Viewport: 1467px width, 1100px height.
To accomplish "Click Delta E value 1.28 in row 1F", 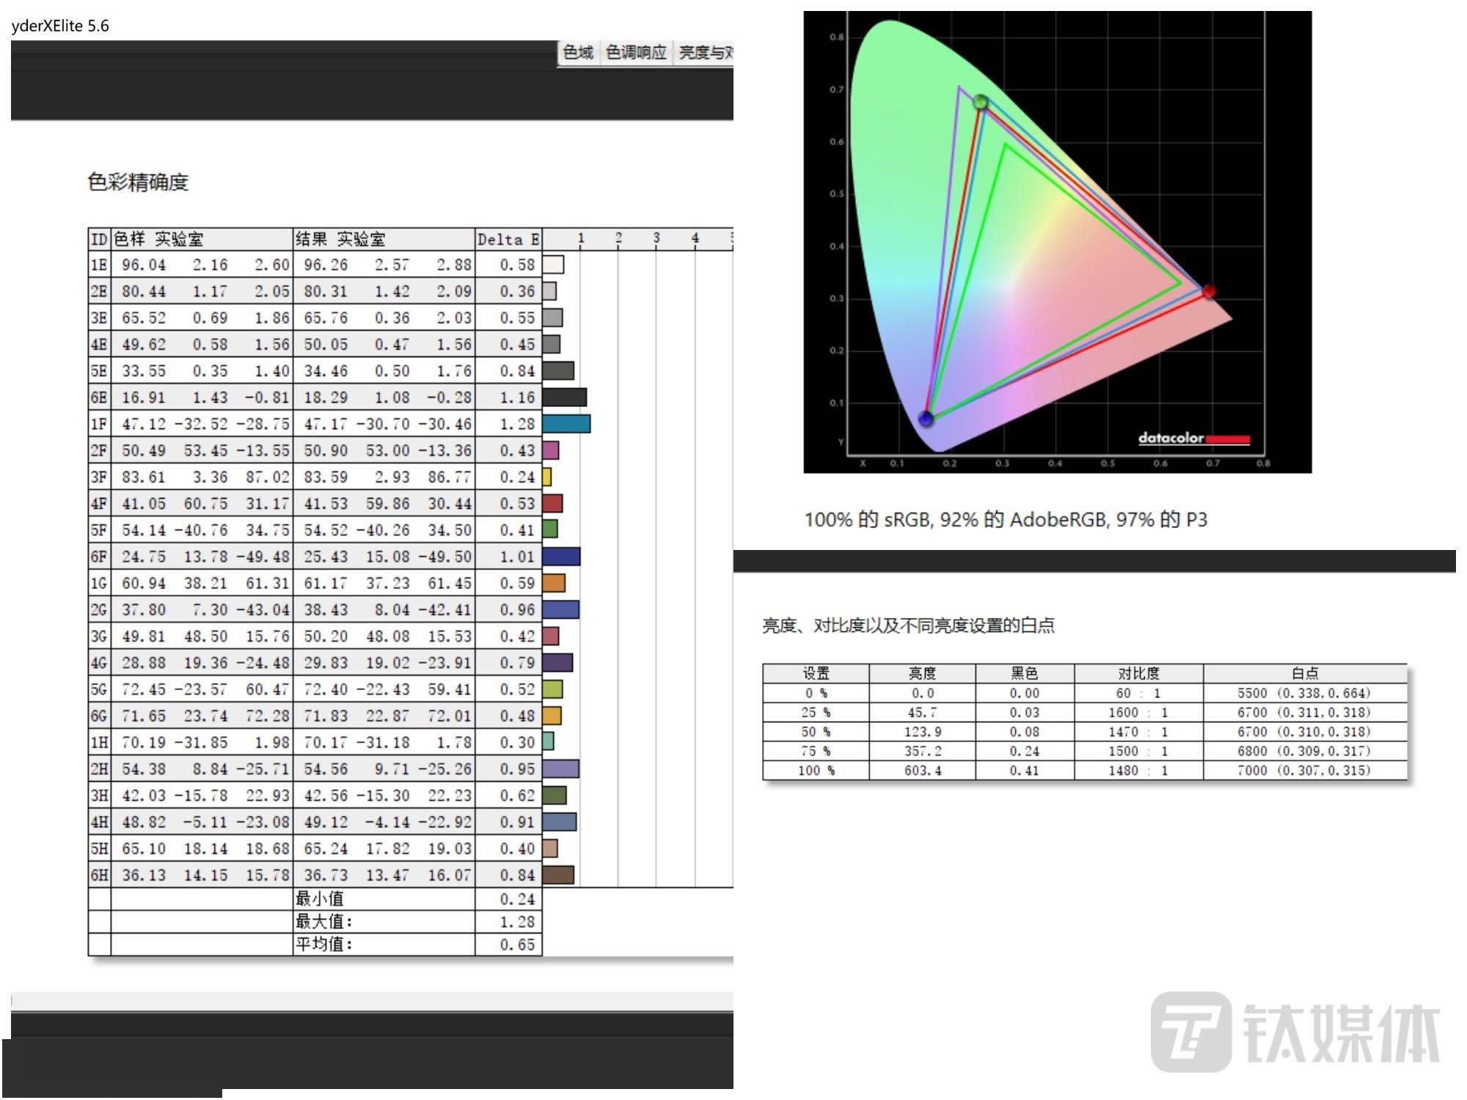I will tap(517, 424).
